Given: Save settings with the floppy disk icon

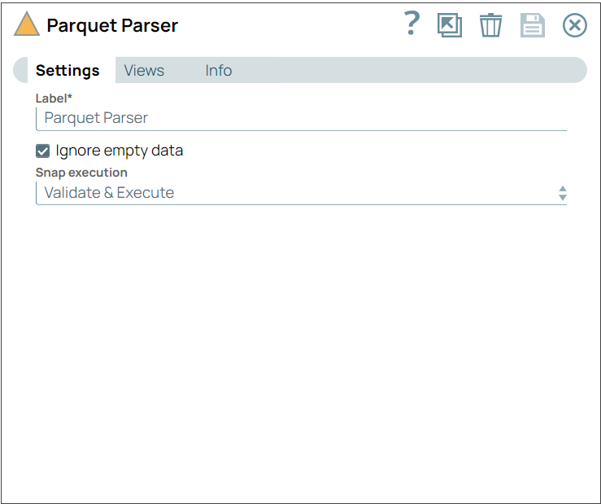Looking at the screenshot, I should pos(532,25).
